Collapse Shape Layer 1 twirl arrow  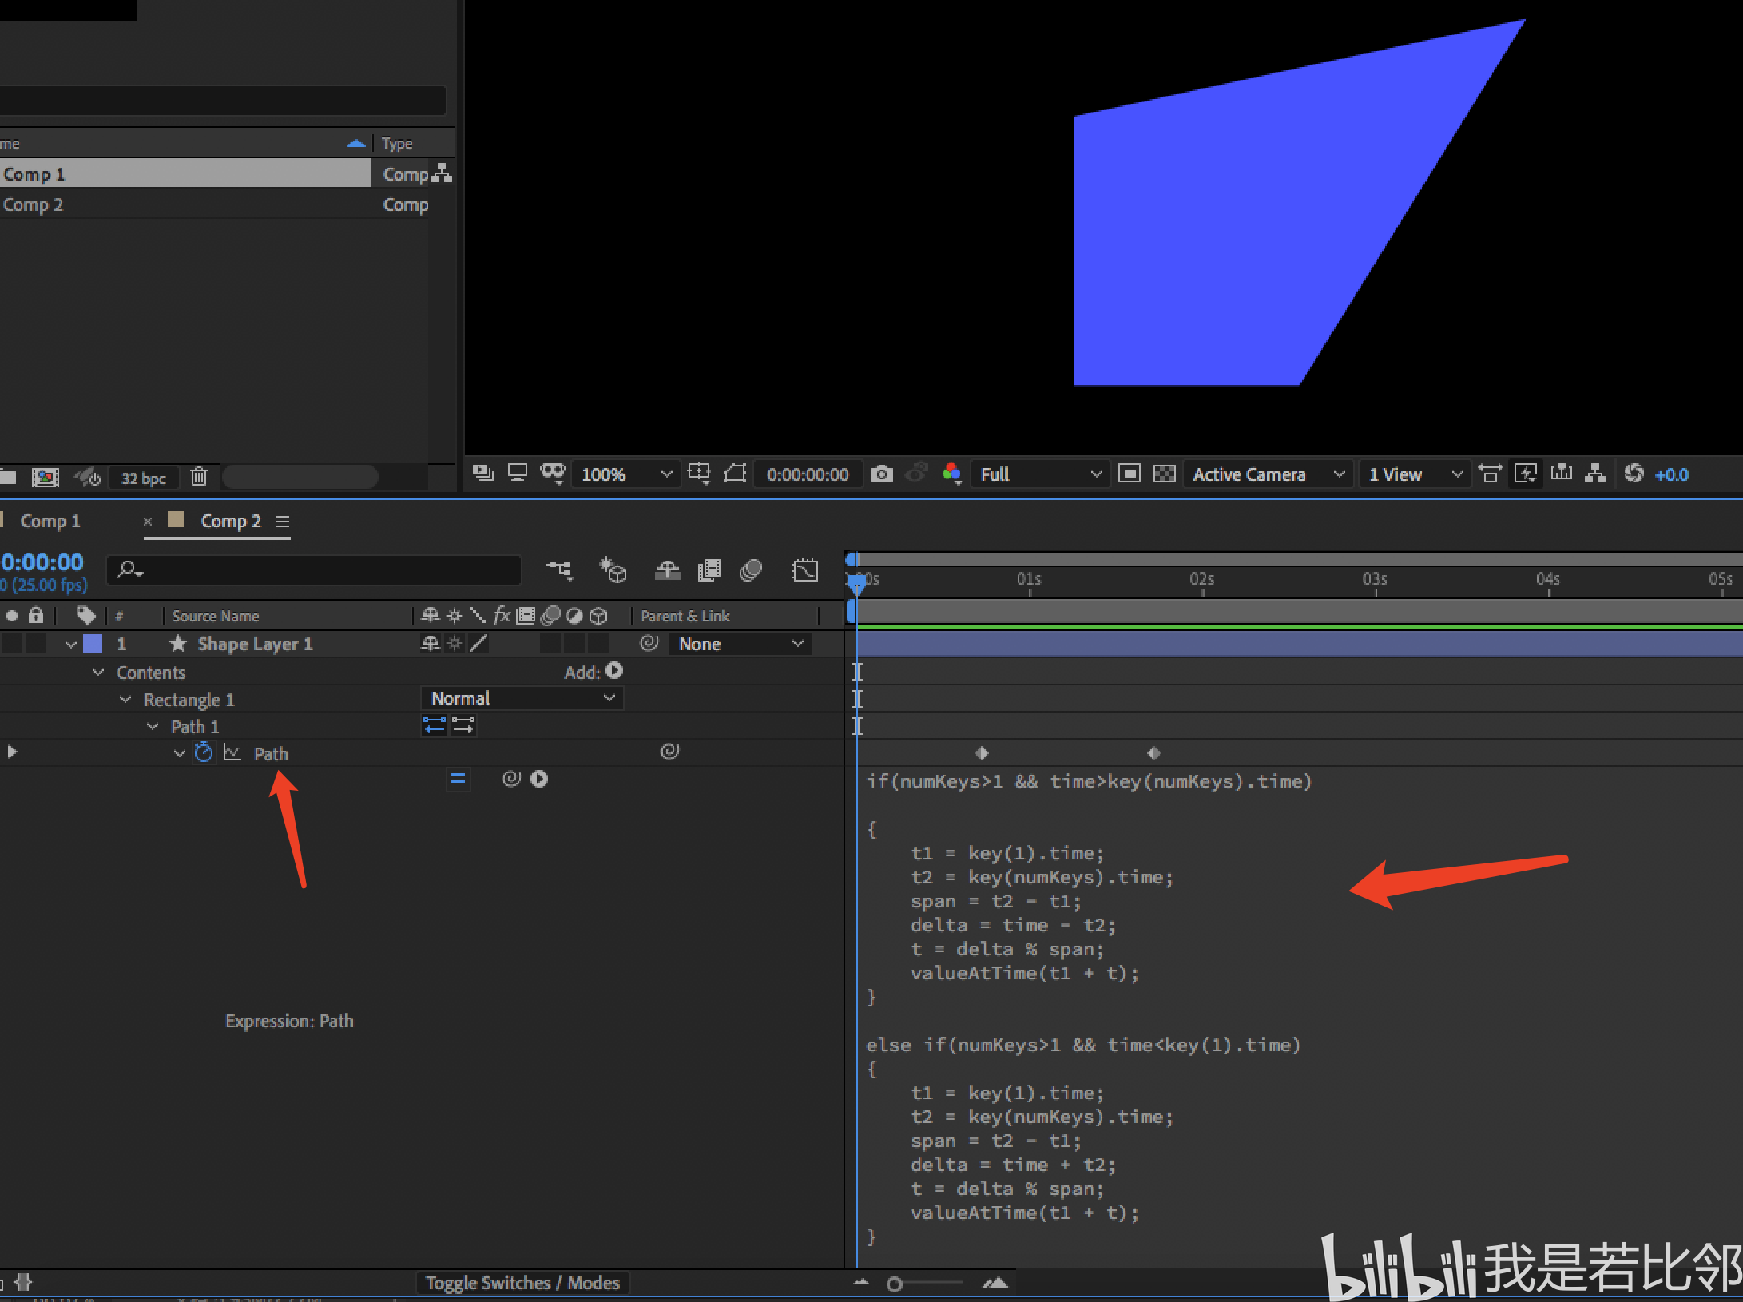click(x=71, y=644)
